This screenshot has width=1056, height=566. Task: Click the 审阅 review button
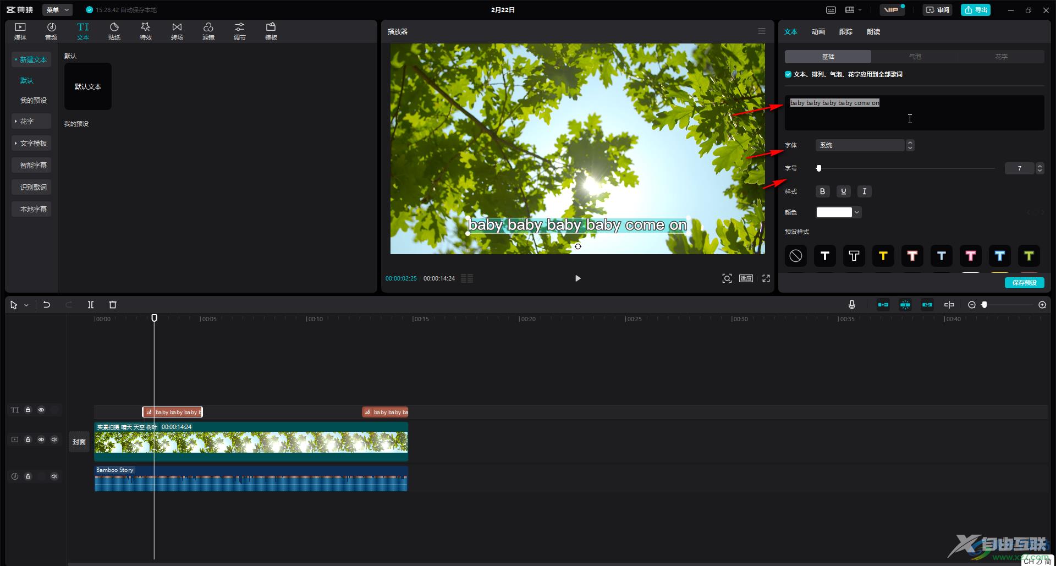click(937, 10)
